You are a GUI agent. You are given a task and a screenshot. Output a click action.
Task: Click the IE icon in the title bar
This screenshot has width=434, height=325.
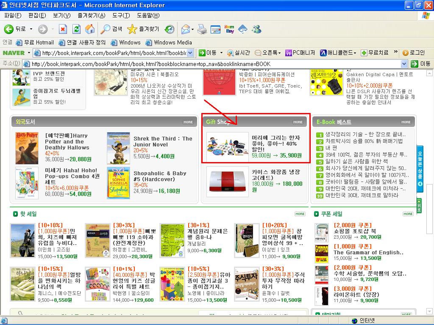(4, 5)
